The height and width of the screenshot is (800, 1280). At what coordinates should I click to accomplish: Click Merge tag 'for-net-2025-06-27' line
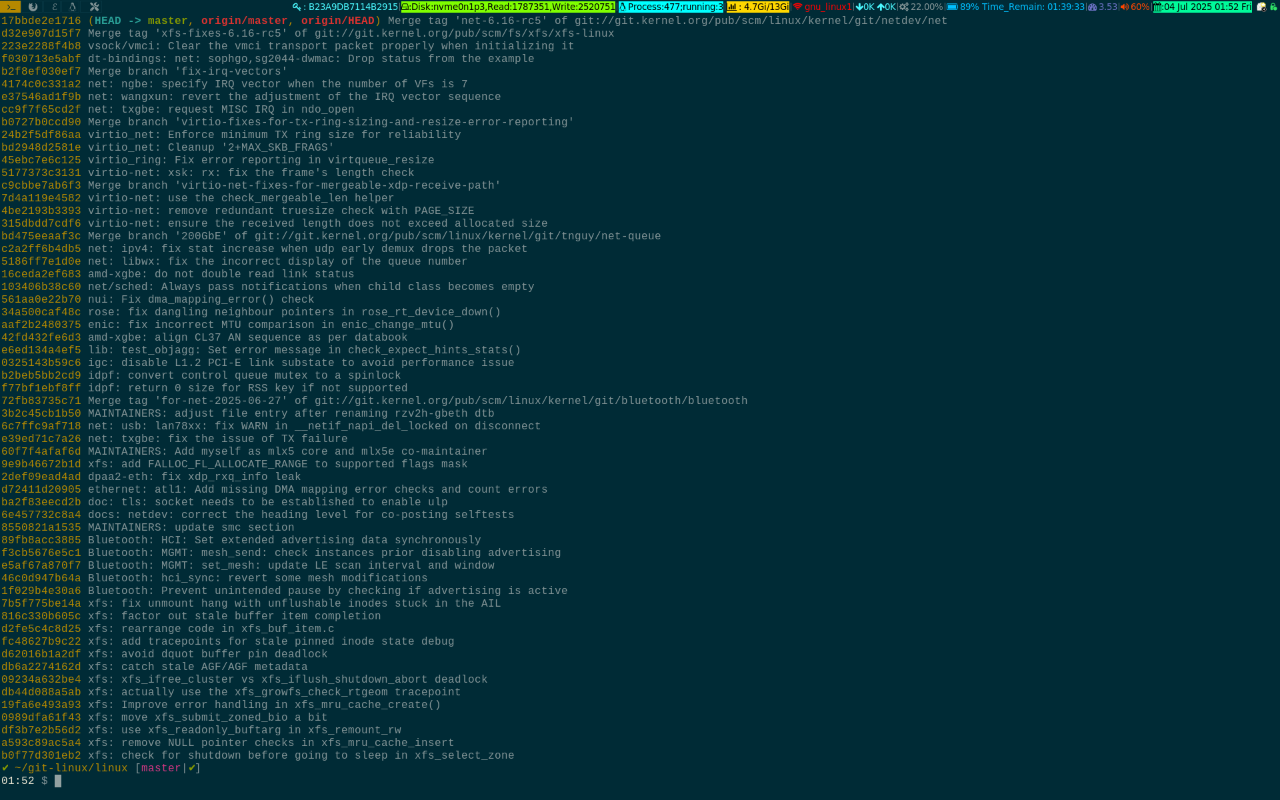[x=418, y=401]
